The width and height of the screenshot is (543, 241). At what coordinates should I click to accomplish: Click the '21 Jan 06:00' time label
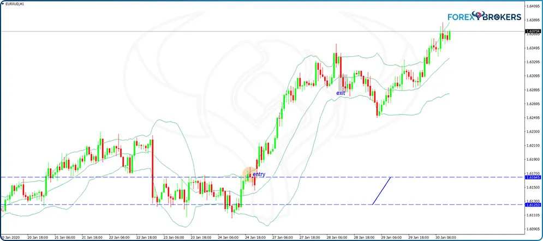click(66, 238)
